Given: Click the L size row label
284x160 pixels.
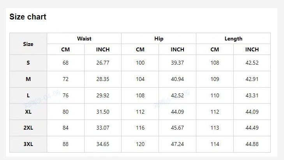Looking at the screenshot, I should [x=28, y=95].
